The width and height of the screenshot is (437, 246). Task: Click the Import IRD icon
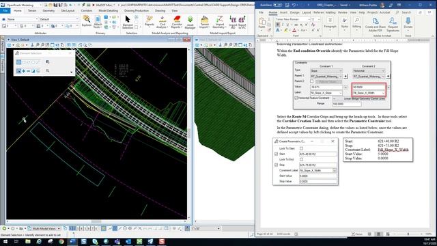coord(233,22)
